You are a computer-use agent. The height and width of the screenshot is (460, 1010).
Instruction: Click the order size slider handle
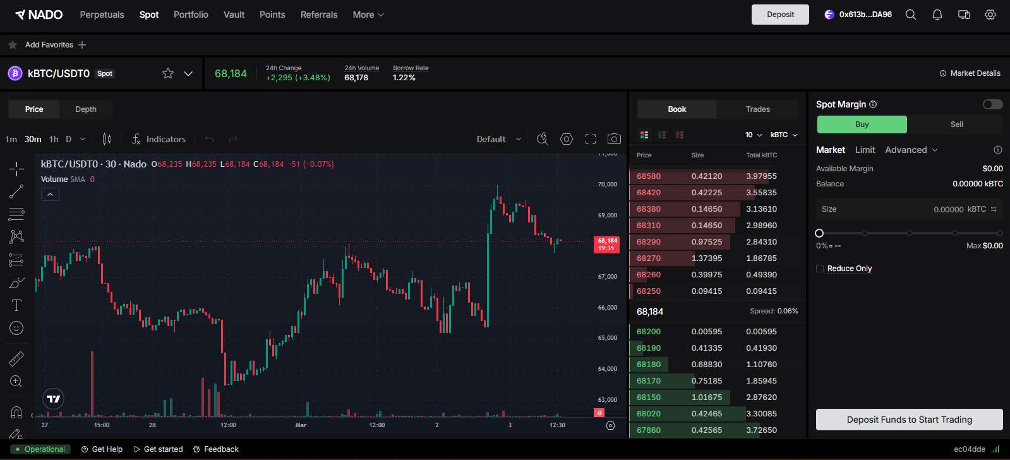tap(819, 233)
